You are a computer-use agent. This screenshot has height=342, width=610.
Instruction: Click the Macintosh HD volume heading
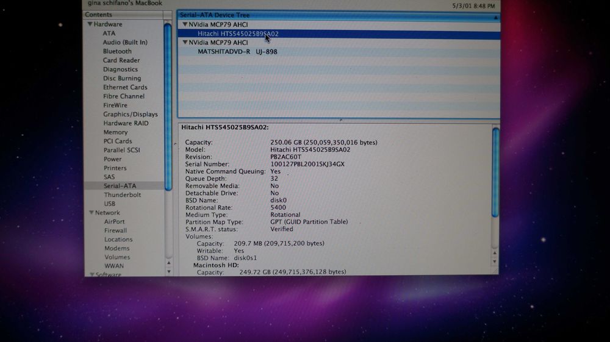click(x=216, y=265)
